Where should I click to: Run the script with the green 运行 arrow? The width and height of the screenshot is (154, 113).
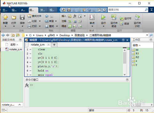(x=103, y=17)
